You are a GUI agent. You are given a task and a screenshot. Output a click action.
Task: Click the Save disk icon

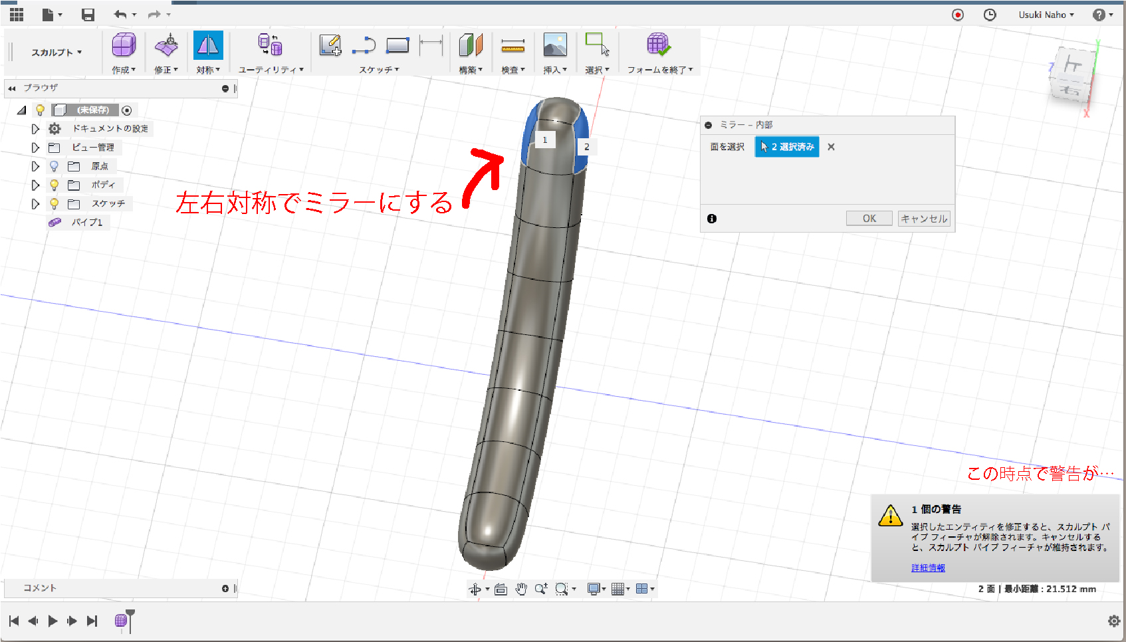click(x=88, y=15)
